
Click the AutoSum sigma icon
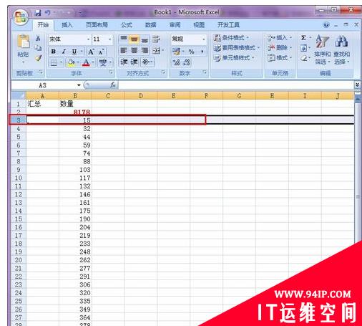click(303, 38)
